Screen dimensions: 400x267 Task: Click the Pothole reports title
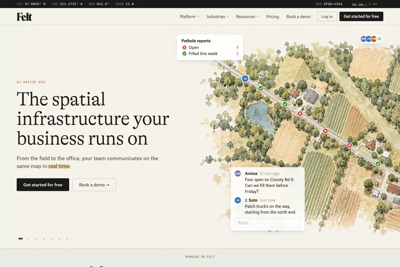[196, 41]
